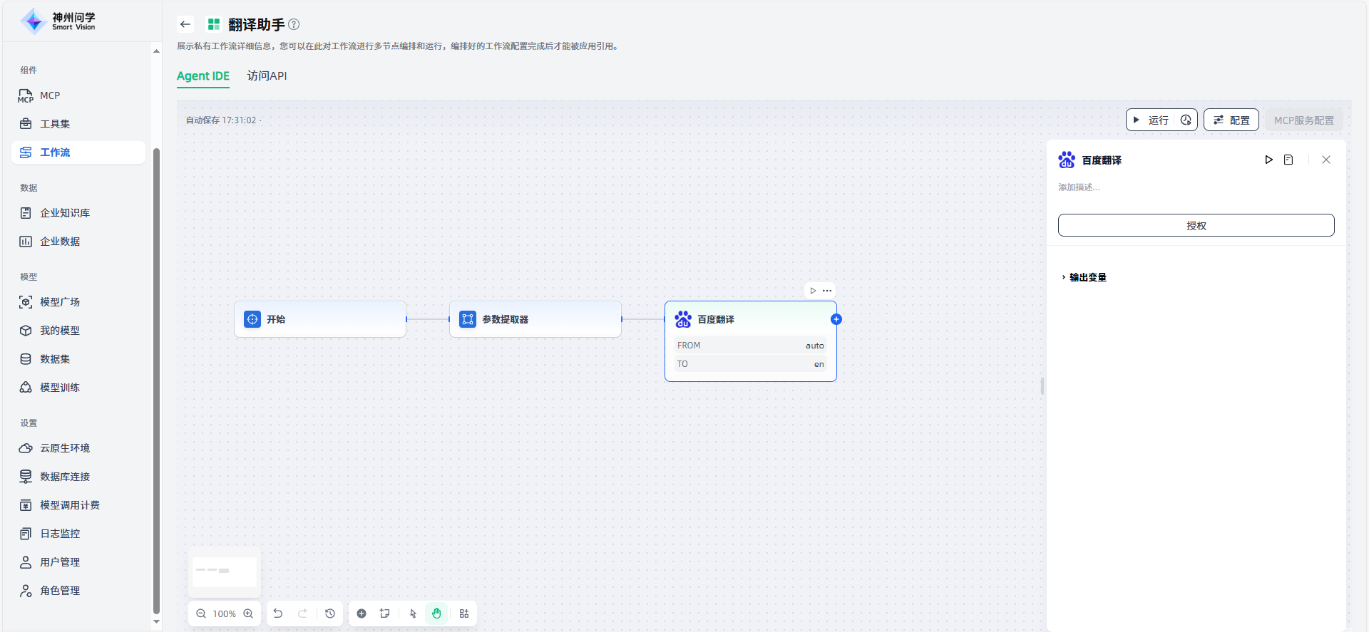Screen dimensions: 1369x632
Task: Zoom in the workflow canvas
Action: (x=248, y=613)
